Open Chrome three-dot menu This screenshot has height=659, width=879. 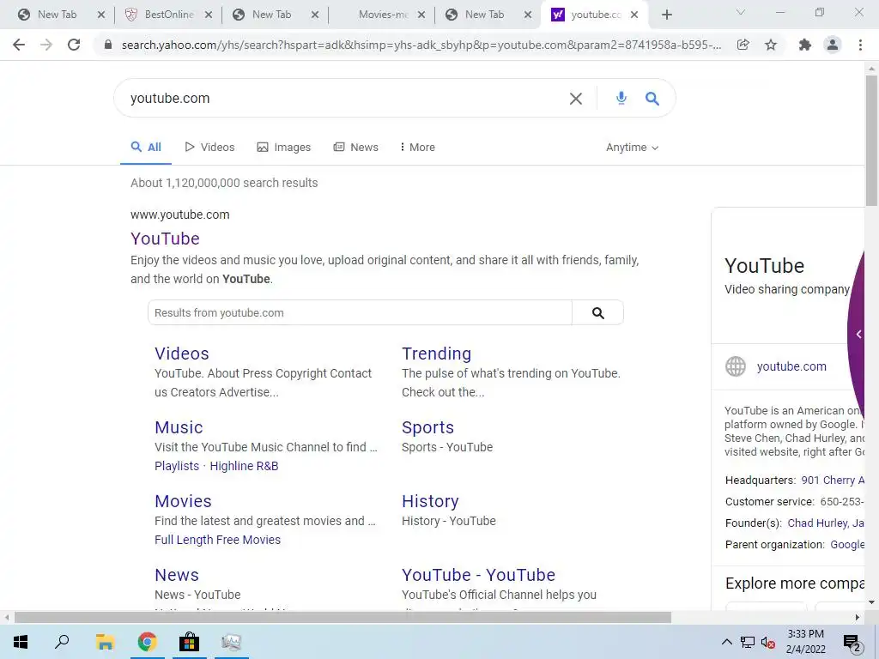point(860,45)
